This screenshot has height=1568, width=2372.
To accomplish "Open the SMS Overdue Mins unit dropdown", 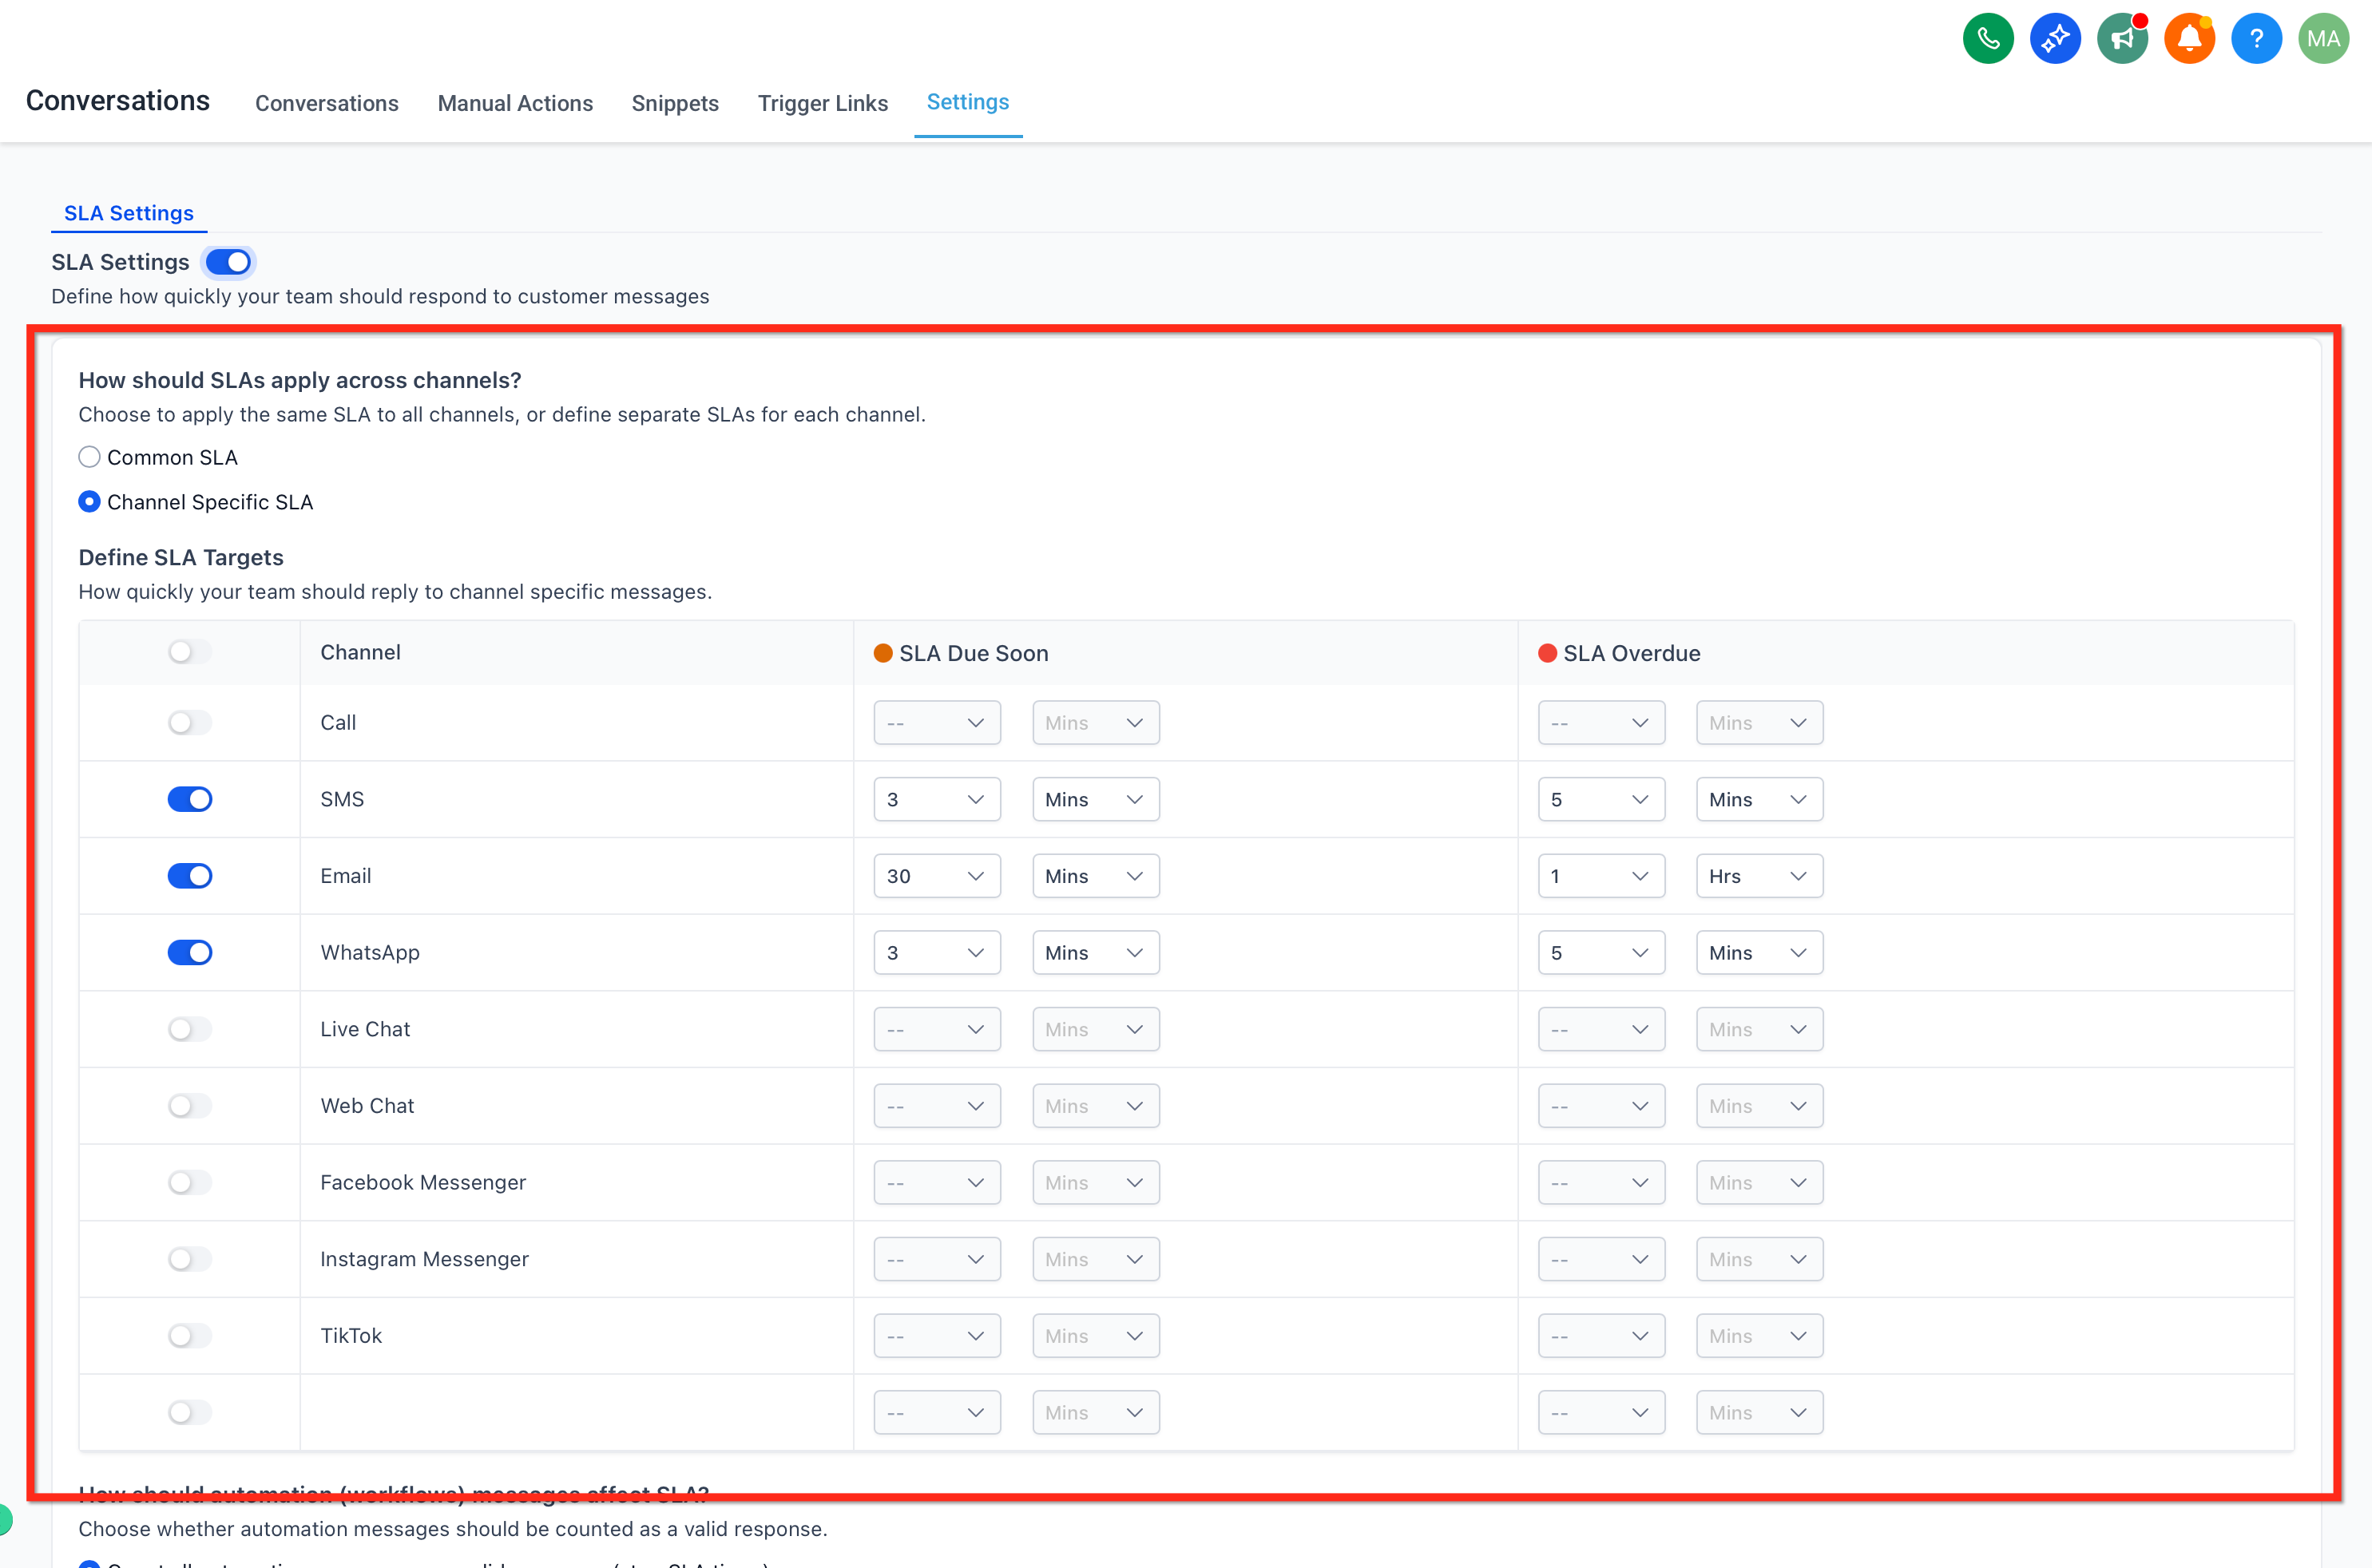I will click(1759, 799).
